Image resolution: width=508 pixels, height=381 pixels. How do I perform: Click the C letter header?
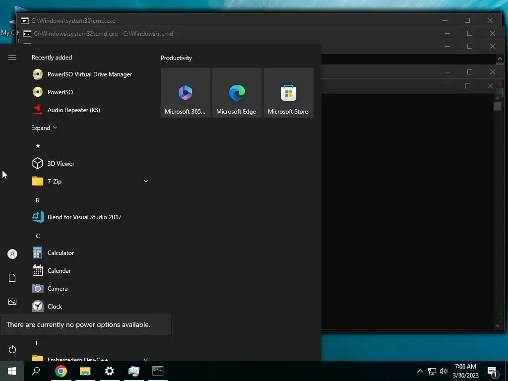[x=38, y=236]
